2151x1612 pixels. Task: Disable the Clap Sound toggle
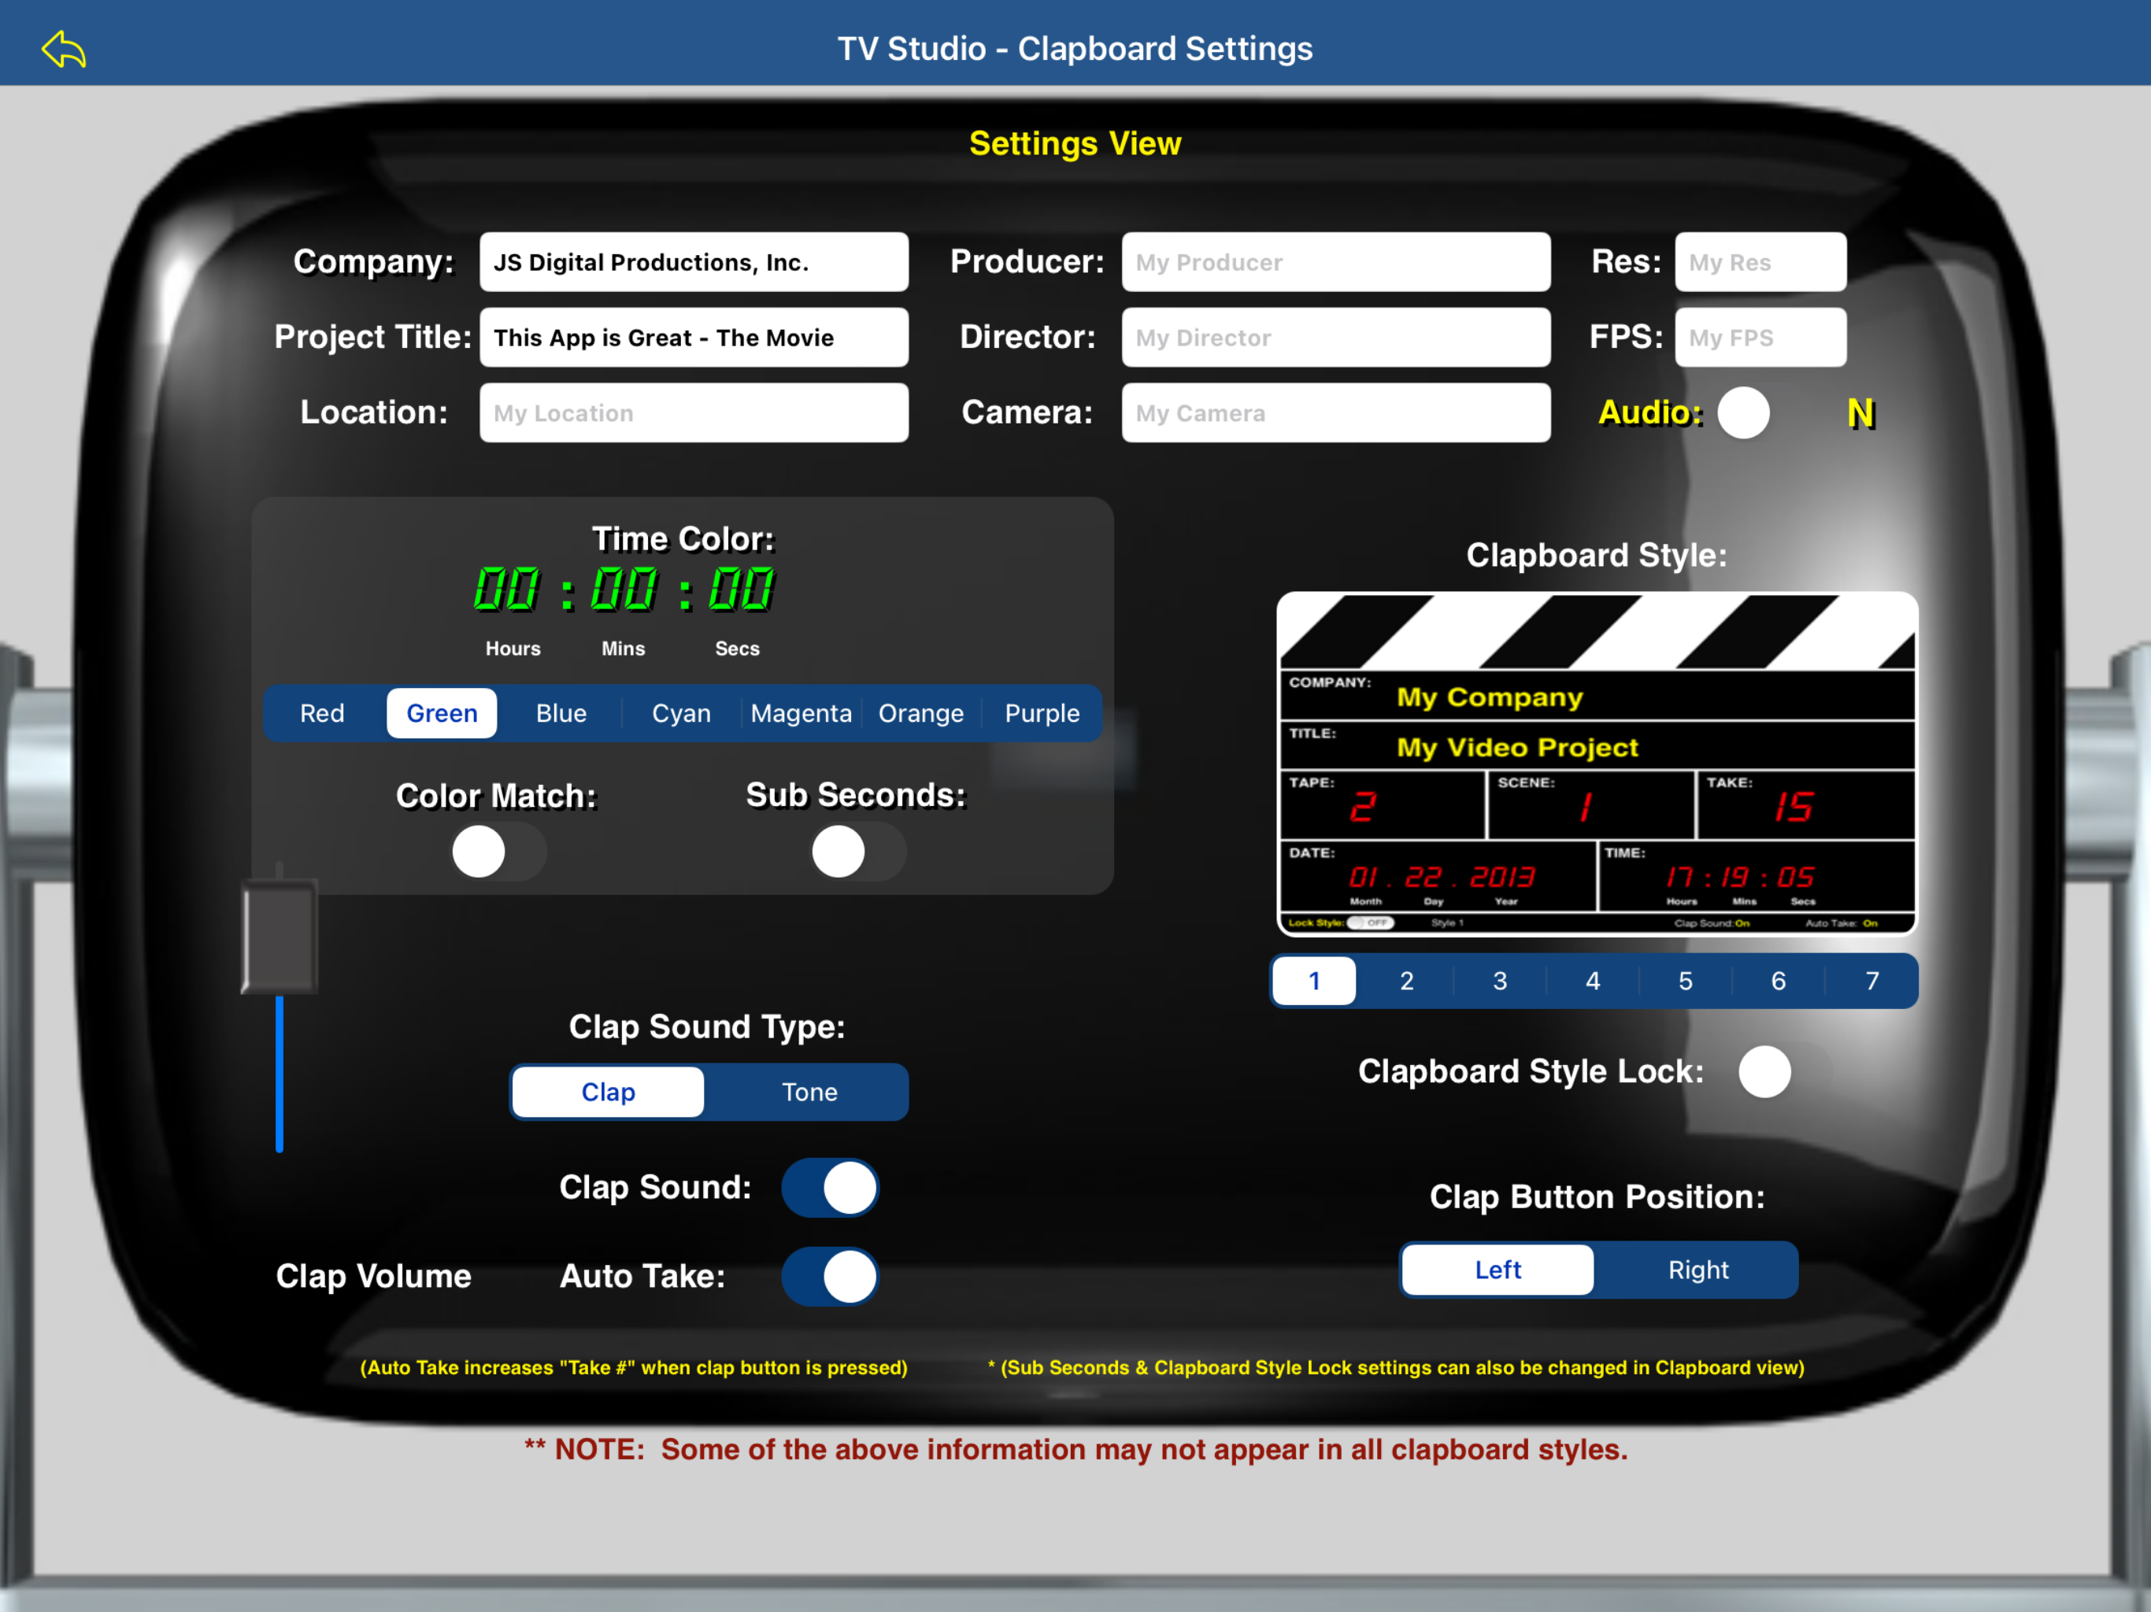click(830, 1187)
